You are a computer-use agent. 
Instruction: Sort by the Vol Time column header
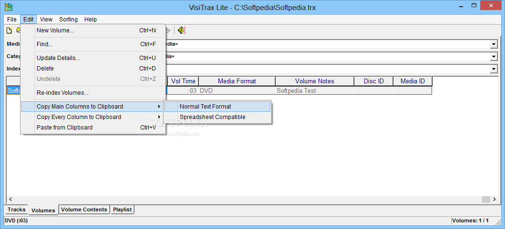point(183,81)
